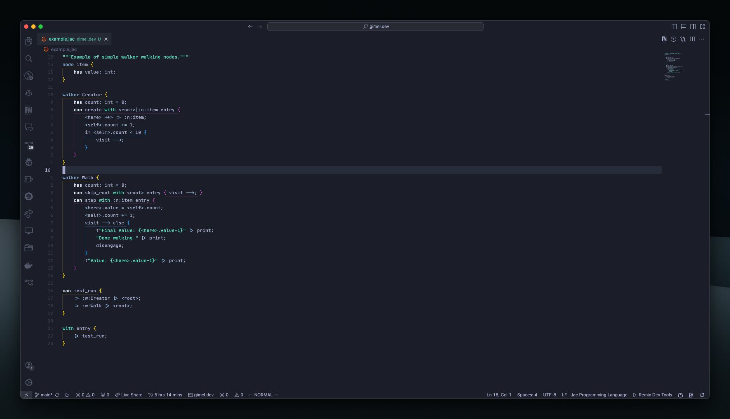The height and width of the screenshot is (419, 730).
Task: Open the Search view in the sidebar
Action: click(x=28, y=59)
